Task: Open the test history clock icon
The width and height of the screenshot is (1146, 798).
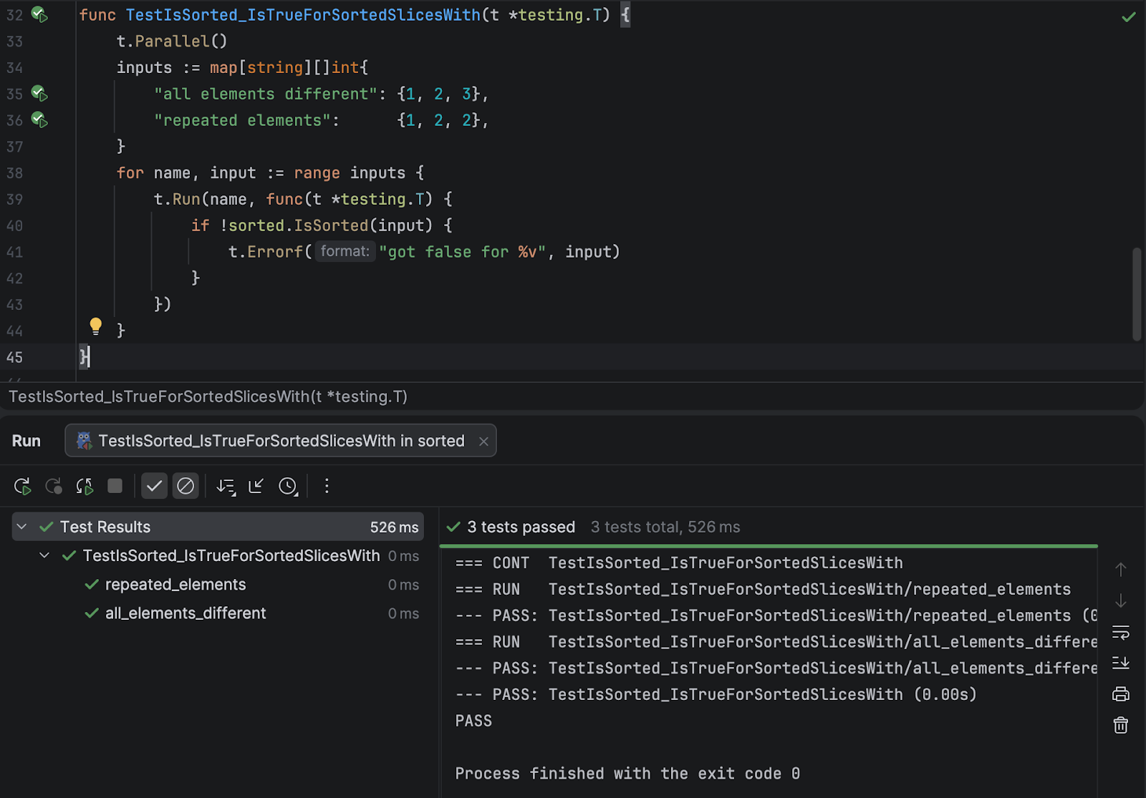Action: point(288,487)
